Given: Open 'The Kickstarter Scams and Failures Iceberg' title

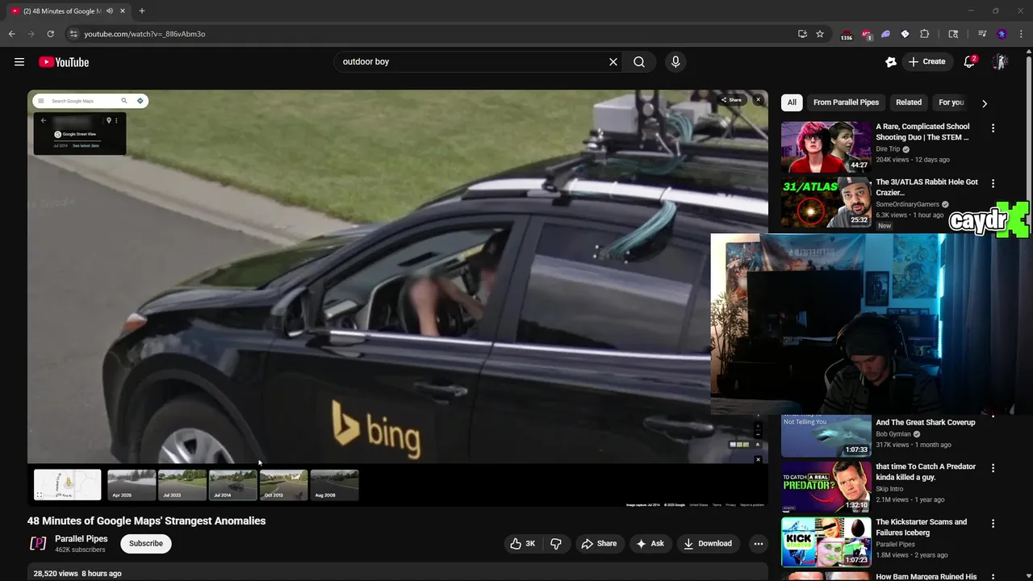Looking at the screenshot, I should tap(921, 528).
